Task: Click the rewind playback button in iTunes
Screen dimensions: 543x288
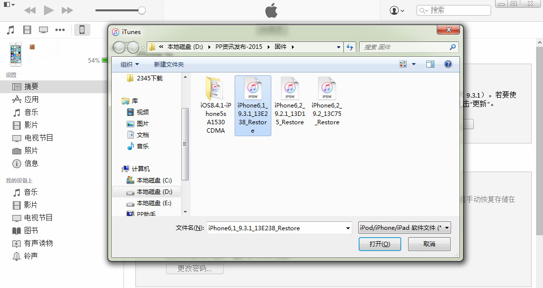Action: 30,10
